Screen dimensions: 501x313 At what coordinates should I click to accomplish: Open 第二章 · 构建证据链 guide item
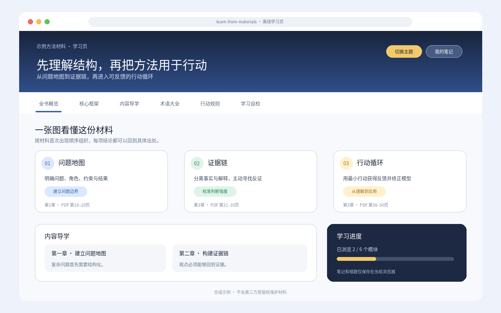[240, 258]
